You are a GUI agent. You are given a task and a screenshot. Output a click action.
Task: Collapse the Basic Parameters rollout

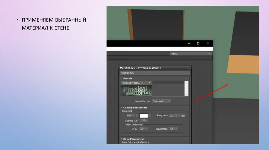[121, 139]
